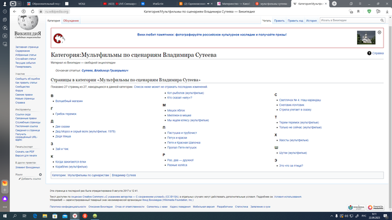The image size is (392, 220).
Task: Click the bookmark icon in the address bar
Action: [358, 12]
